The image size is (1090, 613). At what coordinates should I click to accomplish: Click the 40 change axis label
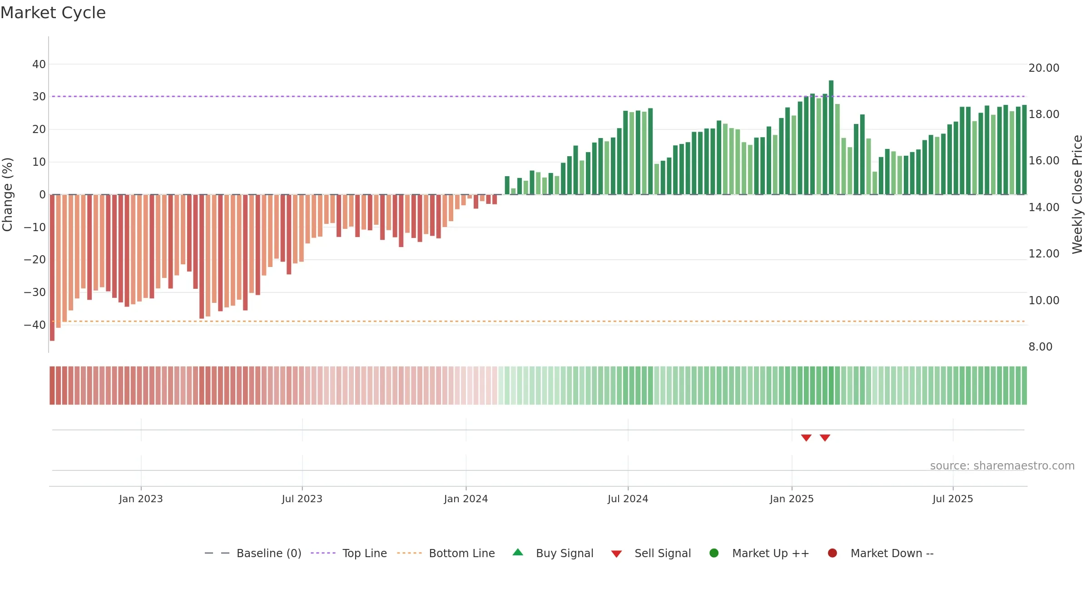point(39,64)
